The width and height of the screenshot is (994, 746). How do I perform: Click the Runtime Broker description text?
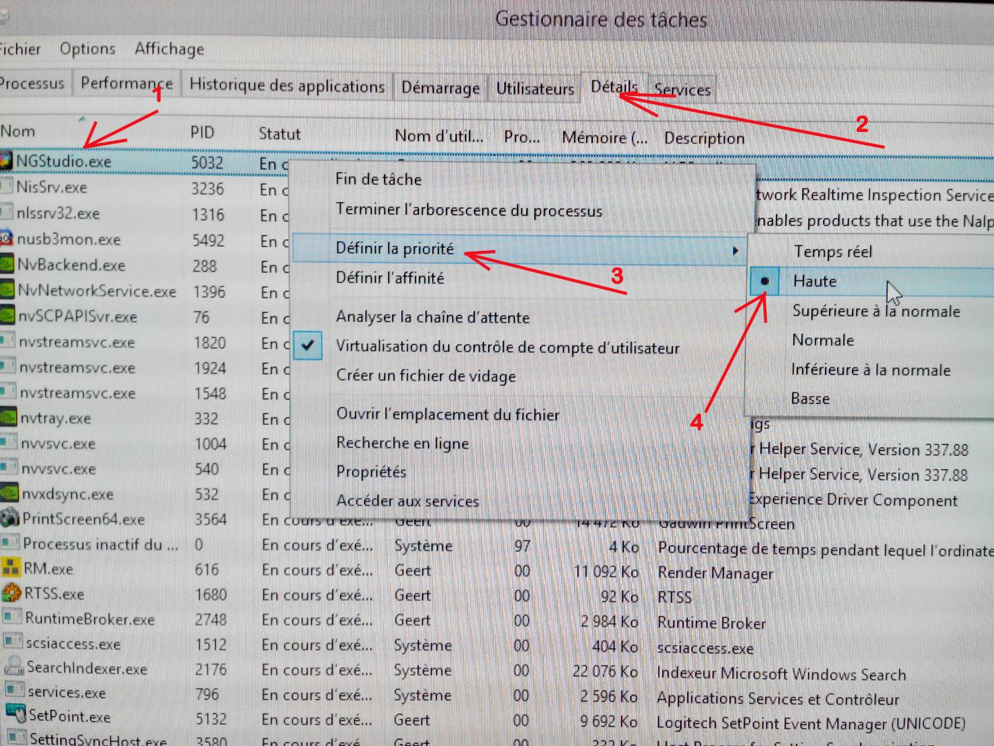click(x=711, y=623)
